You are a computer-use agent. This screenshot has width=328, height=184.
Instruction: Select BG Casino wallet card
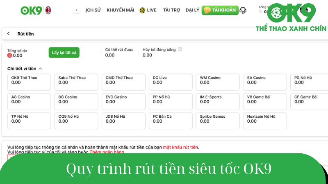coord(76,101)
